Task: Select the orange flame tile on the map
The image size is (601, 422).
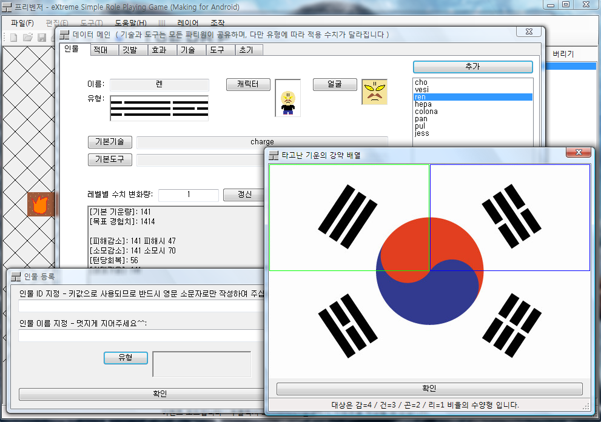Action: coord(40,204)
